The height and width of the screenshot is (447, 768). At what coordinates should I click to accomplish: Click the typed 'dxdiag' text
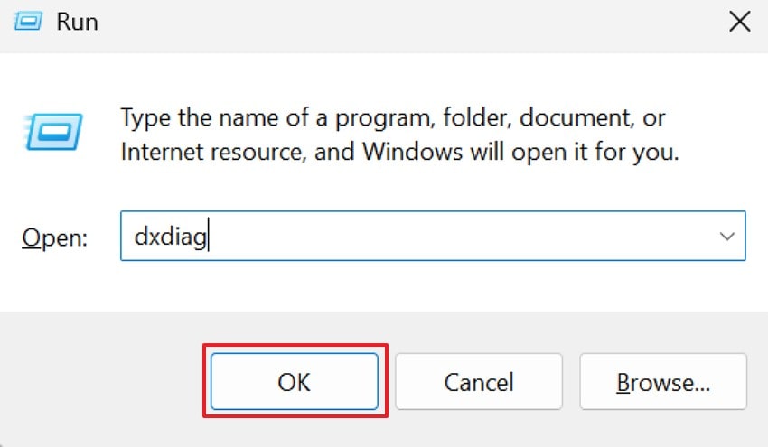pyautogui.click(x=171, y=237)
